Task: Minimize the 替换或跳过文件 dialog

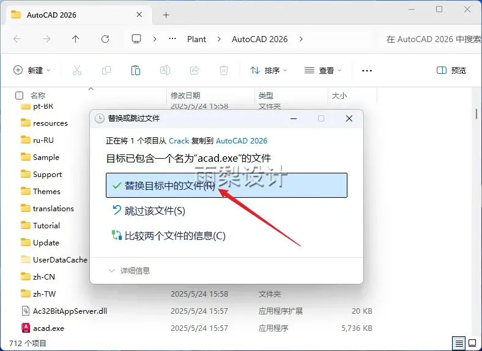Action: (x=294, y=118)
